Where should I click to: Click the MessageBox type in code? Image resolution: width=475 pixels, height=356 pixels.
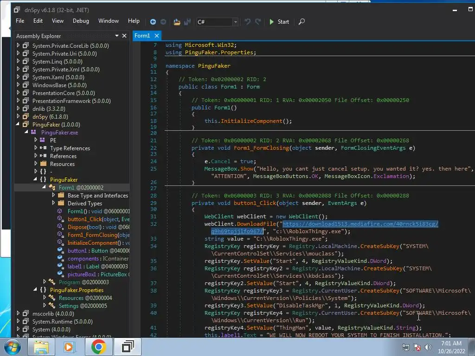coord(220,169)
